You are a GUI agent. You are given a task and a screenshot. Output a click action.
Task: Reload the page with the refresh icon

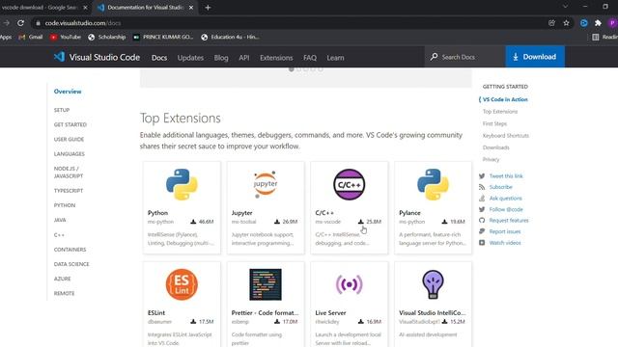pos(20,23)
